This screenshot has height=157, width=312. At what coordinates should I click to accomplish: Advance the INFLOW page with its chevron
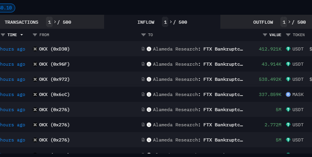(x=171, y=22)
